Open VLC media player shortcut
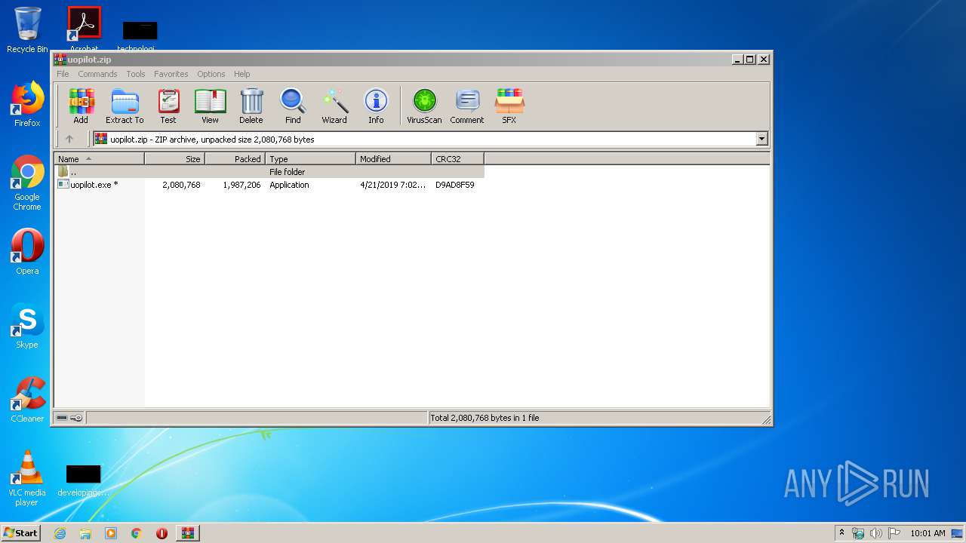The image size is (966, 543). tap(27, 478)
